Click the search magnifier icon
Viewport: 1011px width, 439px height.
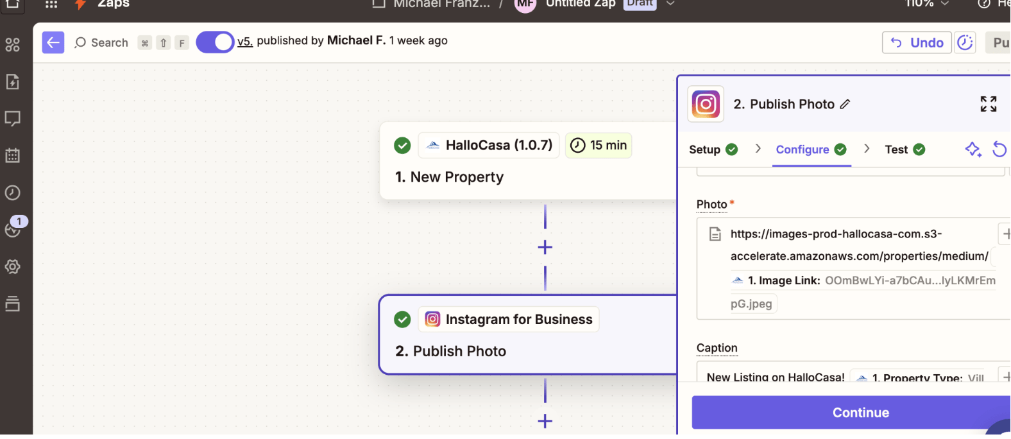[x=80, y=43]
